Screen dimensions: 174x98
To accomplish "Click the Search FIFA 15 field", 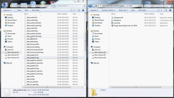I will [x=71, y=6].
